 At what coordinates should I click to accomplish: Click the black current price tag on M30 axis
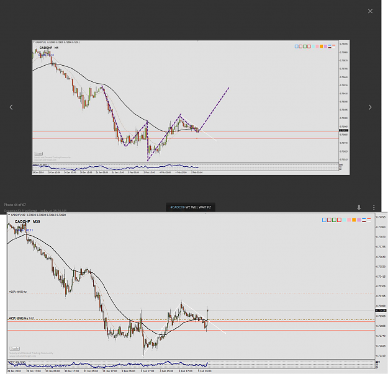(x=381, y=310)
